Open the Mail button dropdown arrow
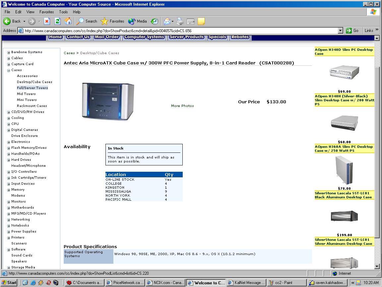Screen dimensions: 382x287 tap(172, 22)
